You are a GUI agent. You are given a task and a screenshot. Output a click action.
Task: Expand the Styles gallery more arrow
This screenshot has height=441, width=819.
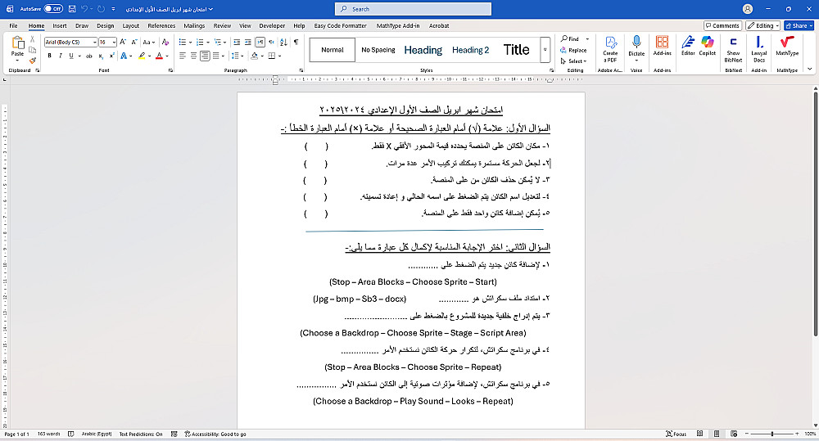point(545,50)
